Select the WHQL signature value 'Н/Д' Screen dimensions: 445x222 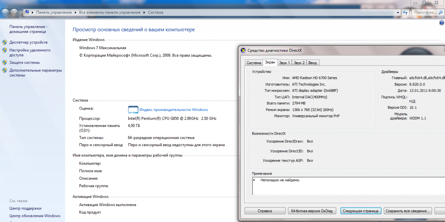click(412, 101)
